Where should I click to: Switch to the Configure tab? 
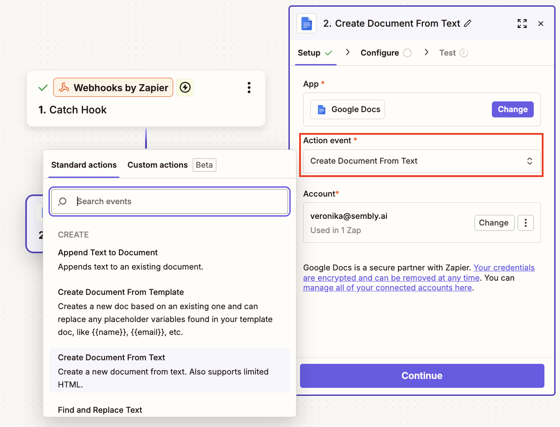[x=386, y=53]
